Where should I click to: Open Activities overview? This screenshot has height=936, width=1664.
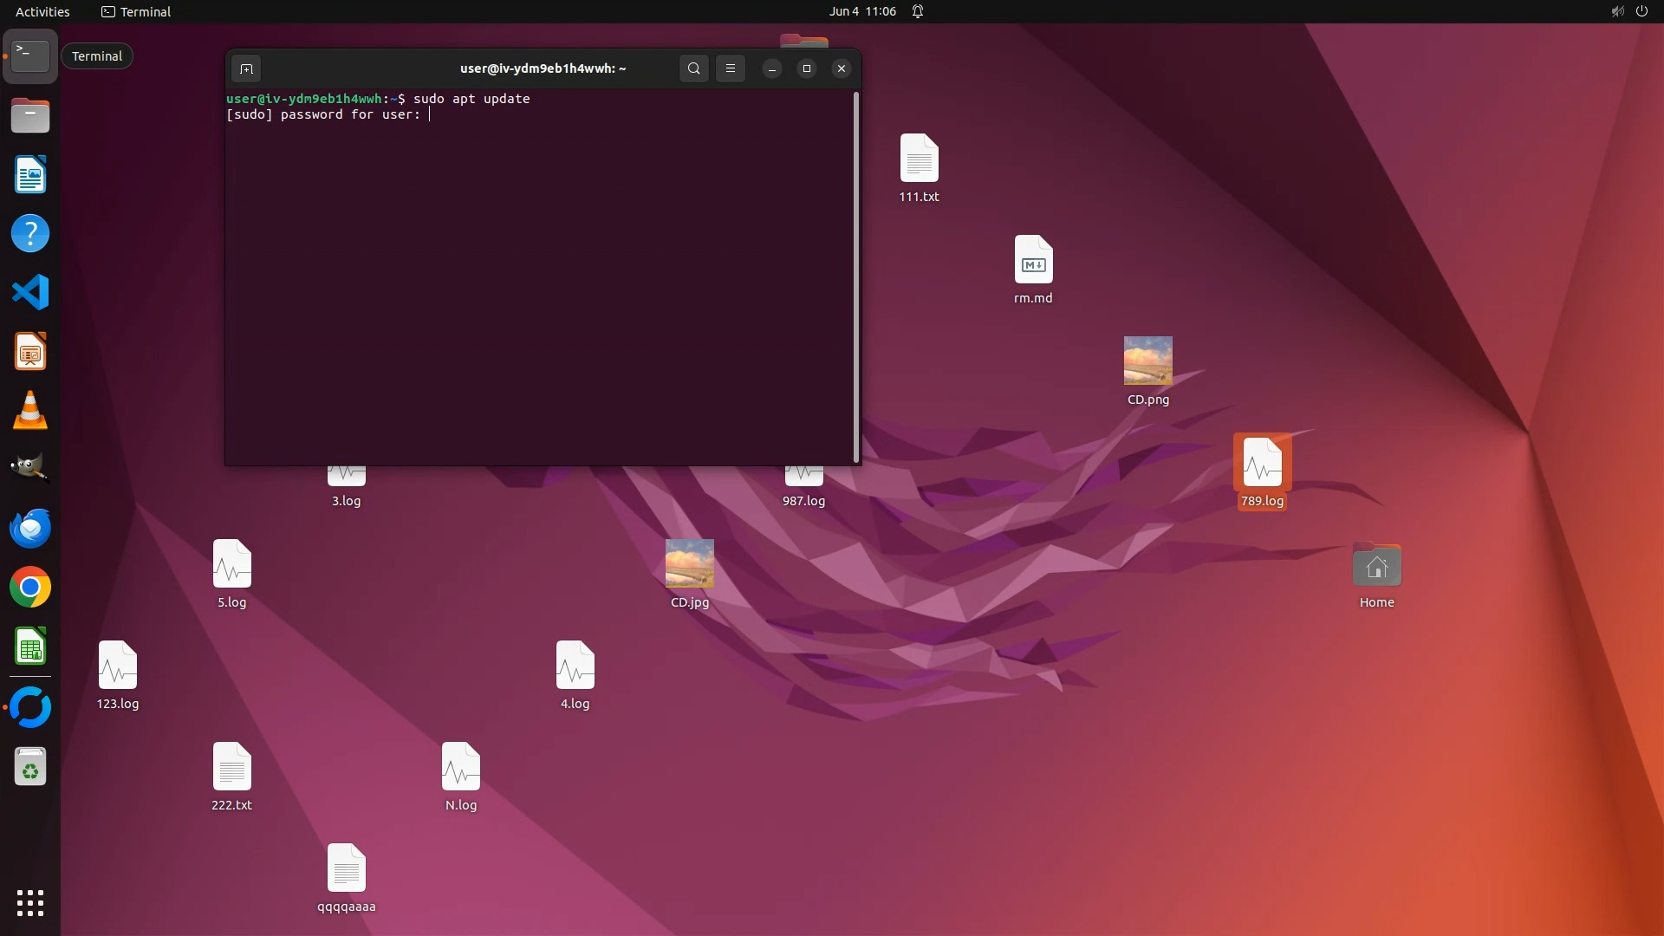tap(42, 11)
